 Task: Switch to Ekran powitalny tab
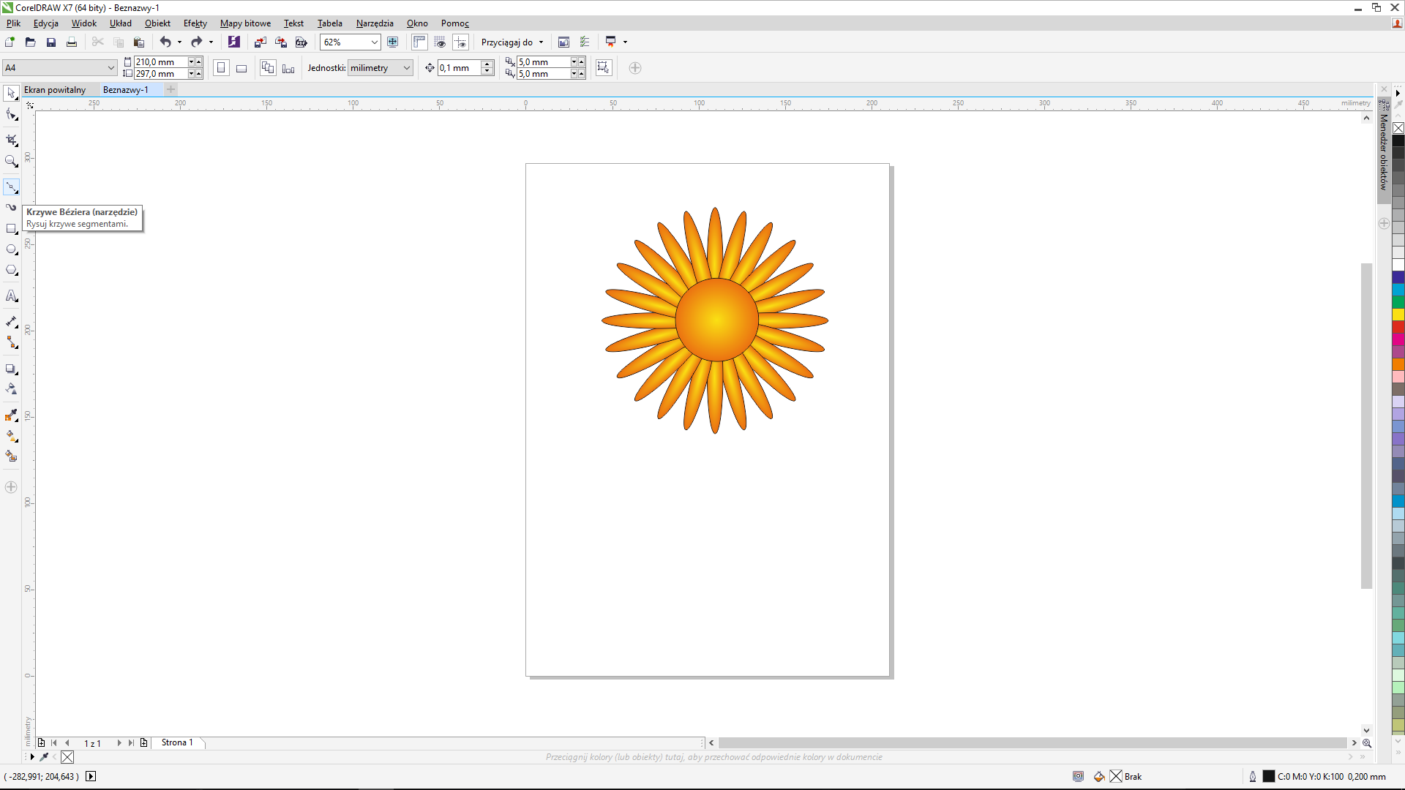55,90
